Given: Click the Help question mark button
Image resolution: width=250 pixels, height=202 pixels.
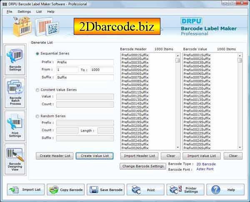Looking at the screenshot, I should 225,190.
